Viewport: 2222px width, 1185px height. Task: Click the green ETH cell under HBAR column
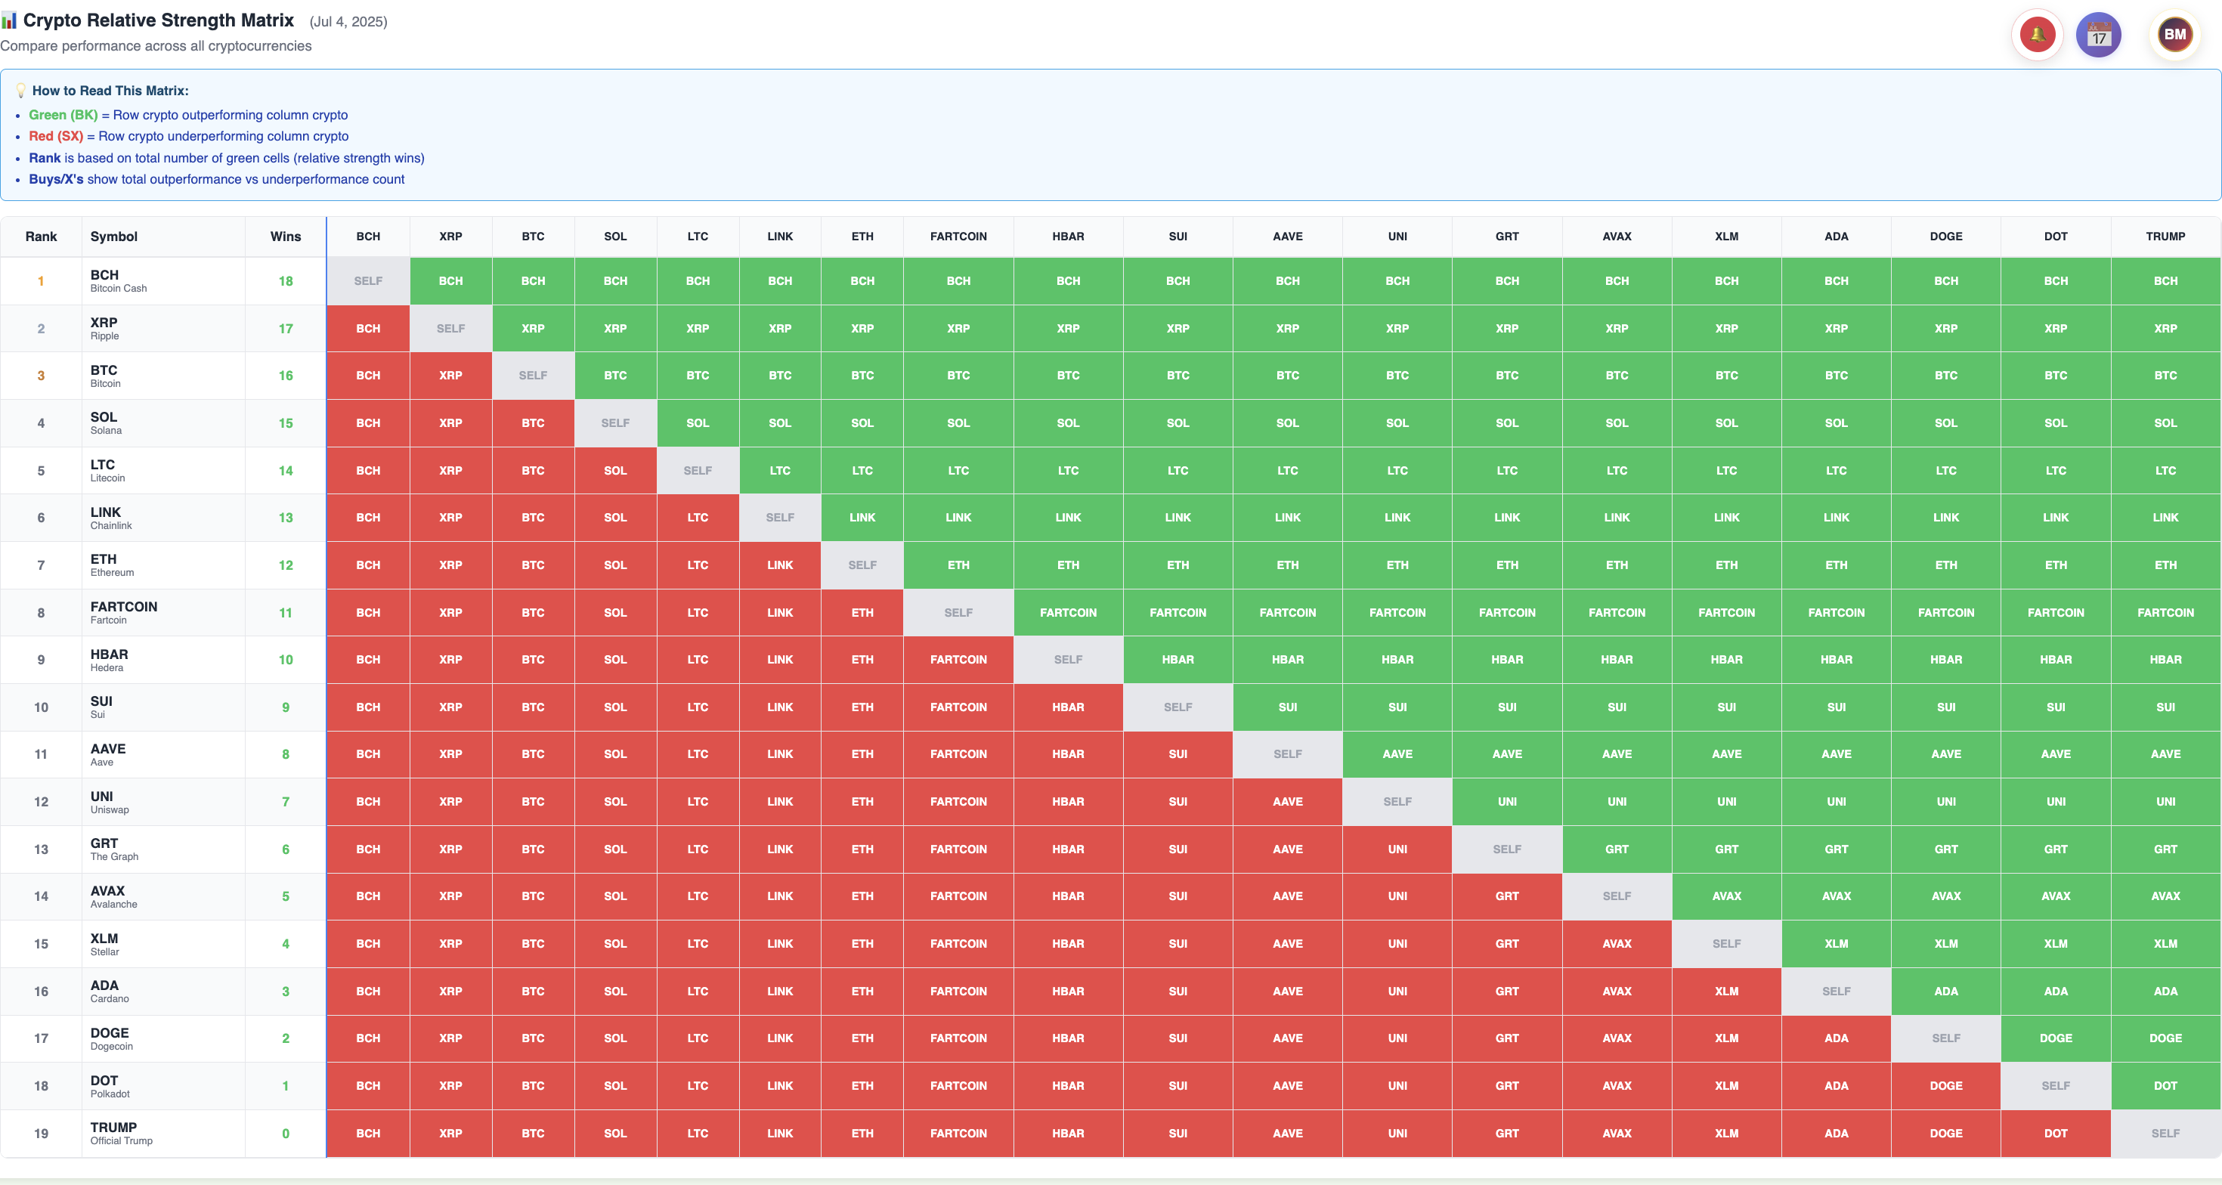pyautogui.click(x=1068, y=566)
